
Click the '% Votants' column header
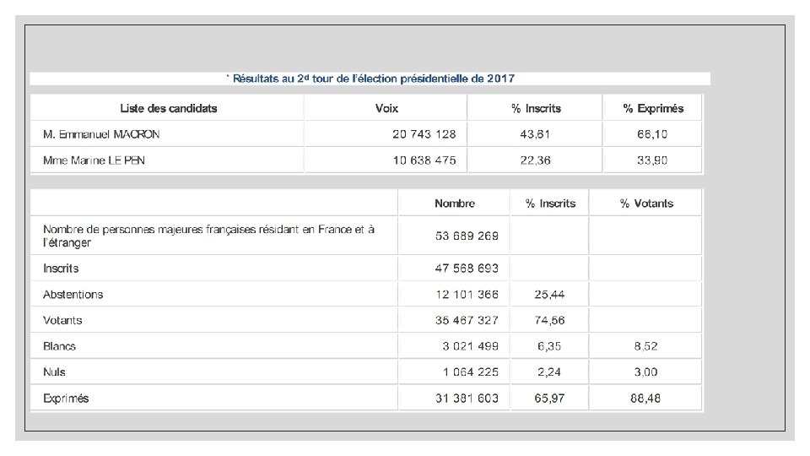[646, 204]
